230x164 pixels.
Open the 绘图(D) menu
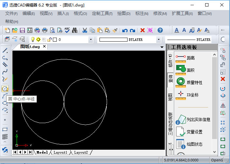click(x=124, y=14)
